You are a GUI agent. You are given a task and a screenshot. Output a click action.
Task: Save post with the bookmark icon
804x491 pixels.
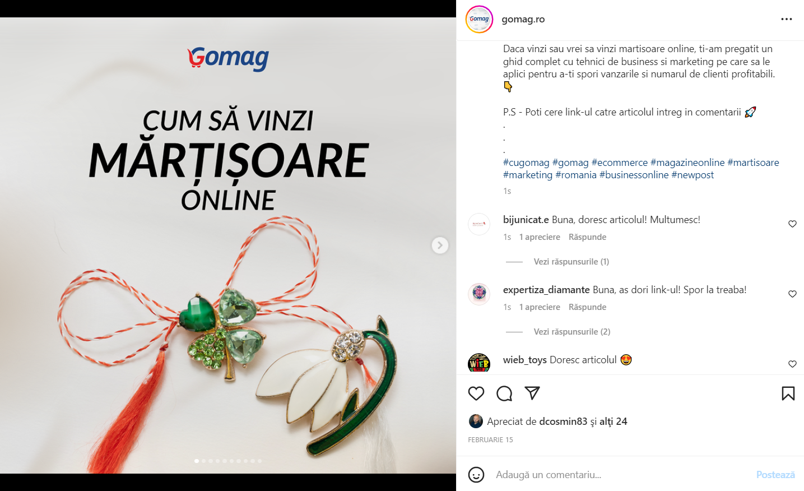click(x=788, y=393)
